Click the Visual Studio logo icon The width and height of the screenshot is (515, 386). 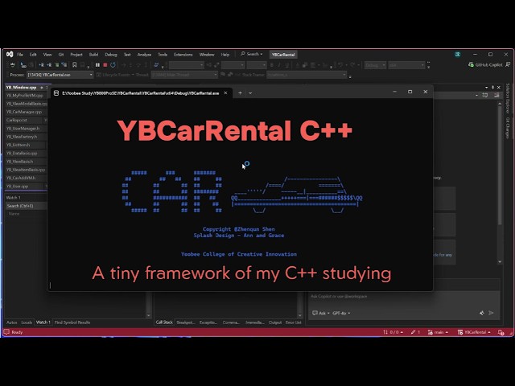click(x=10, y=54)
